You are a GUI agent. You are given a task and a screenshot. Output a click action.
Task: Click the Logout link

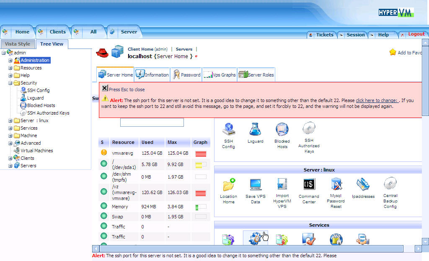(x=416, y=34)
